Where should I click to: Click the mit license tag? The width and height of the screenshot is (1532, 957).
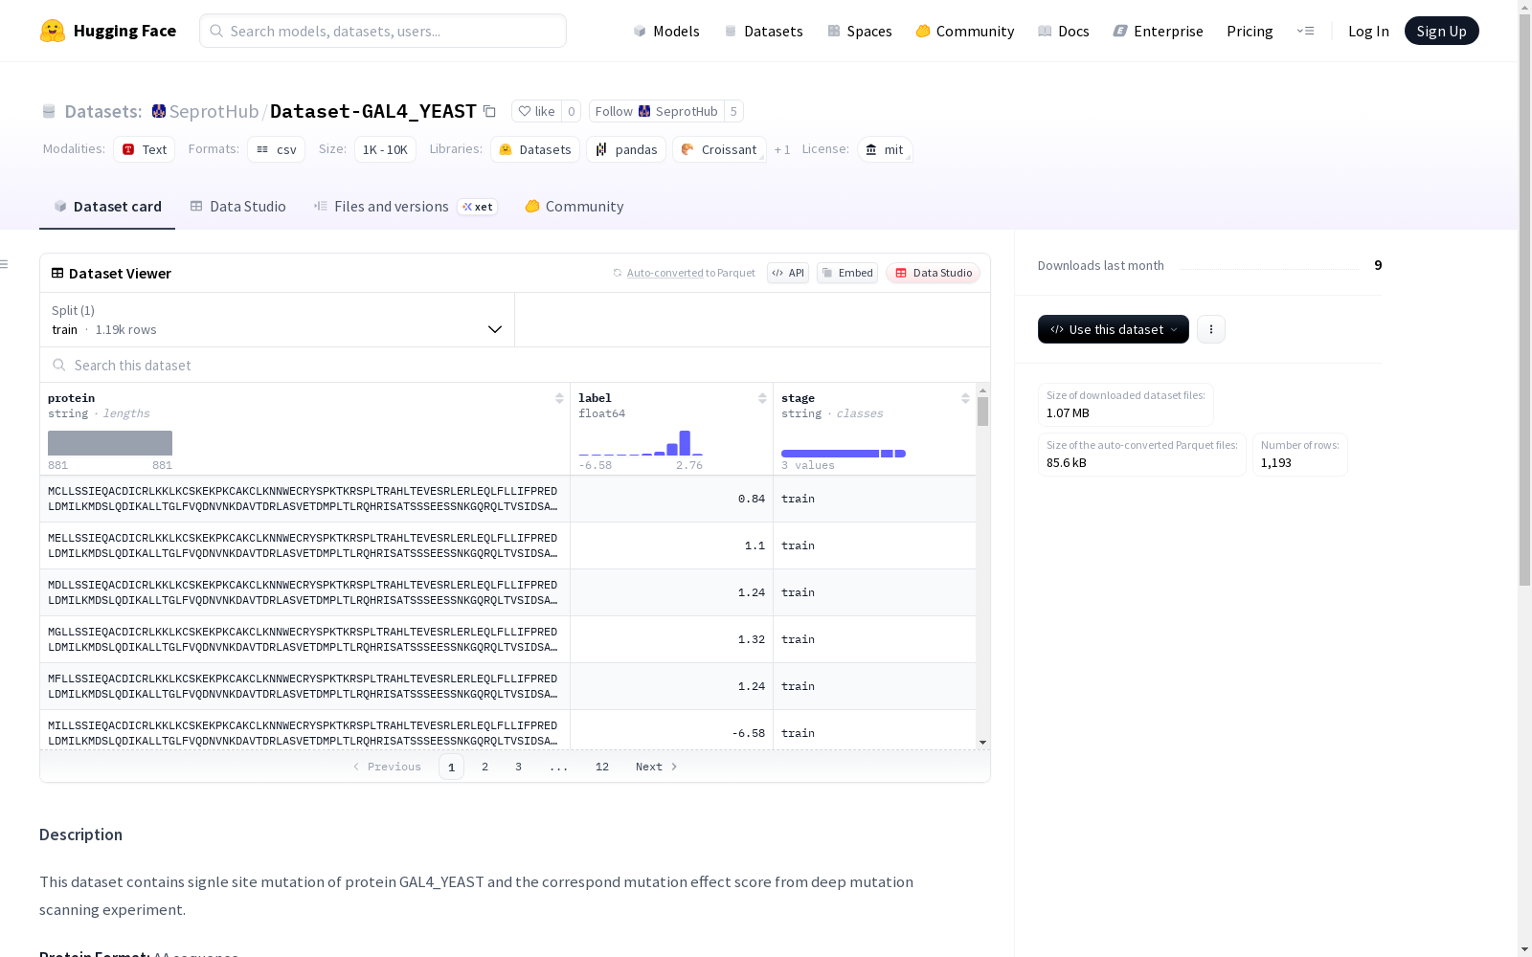tap(885, 149)
